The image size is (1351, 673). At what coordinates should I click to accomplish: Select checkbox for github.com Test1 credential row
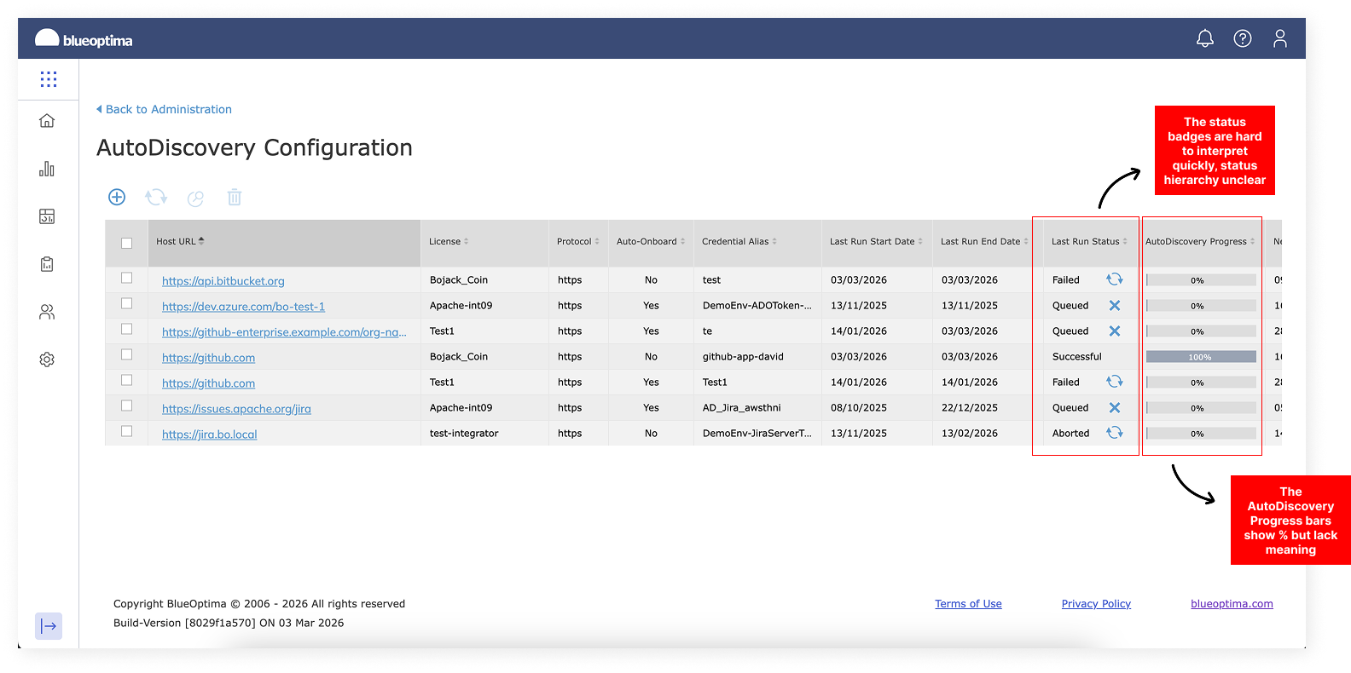(x=126, y=380)
